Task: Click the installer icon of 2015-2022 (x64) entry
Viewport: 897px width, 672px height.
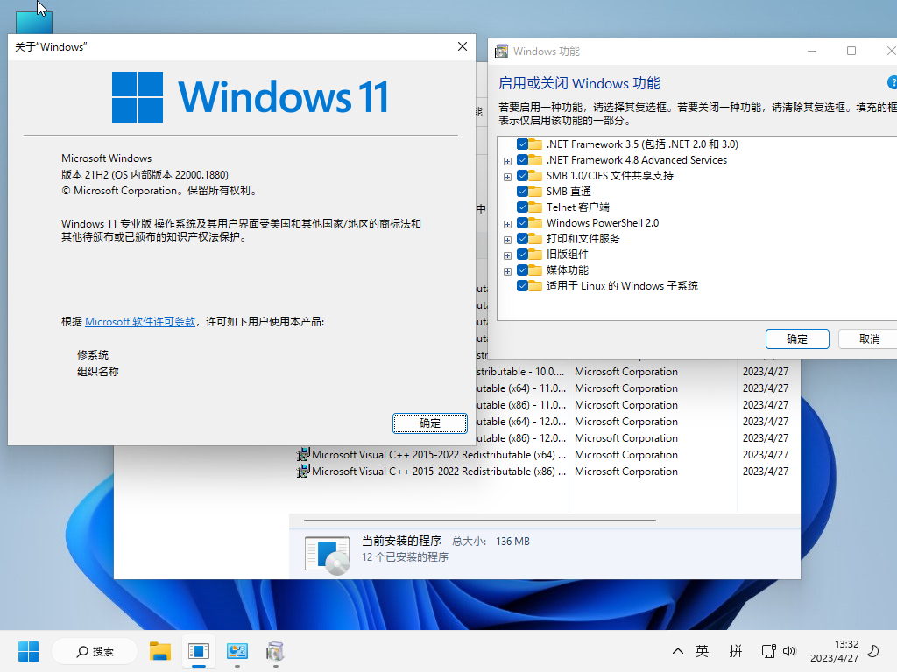Action: (x=303, y=455)
